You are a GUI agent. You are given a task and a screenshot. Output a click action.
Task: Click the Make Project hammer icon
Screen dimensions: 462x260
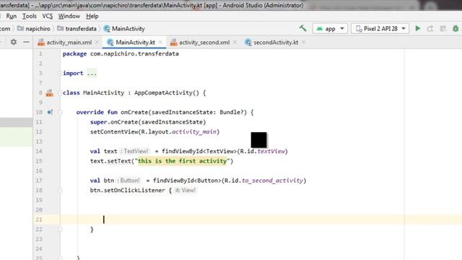pos(302,28)
